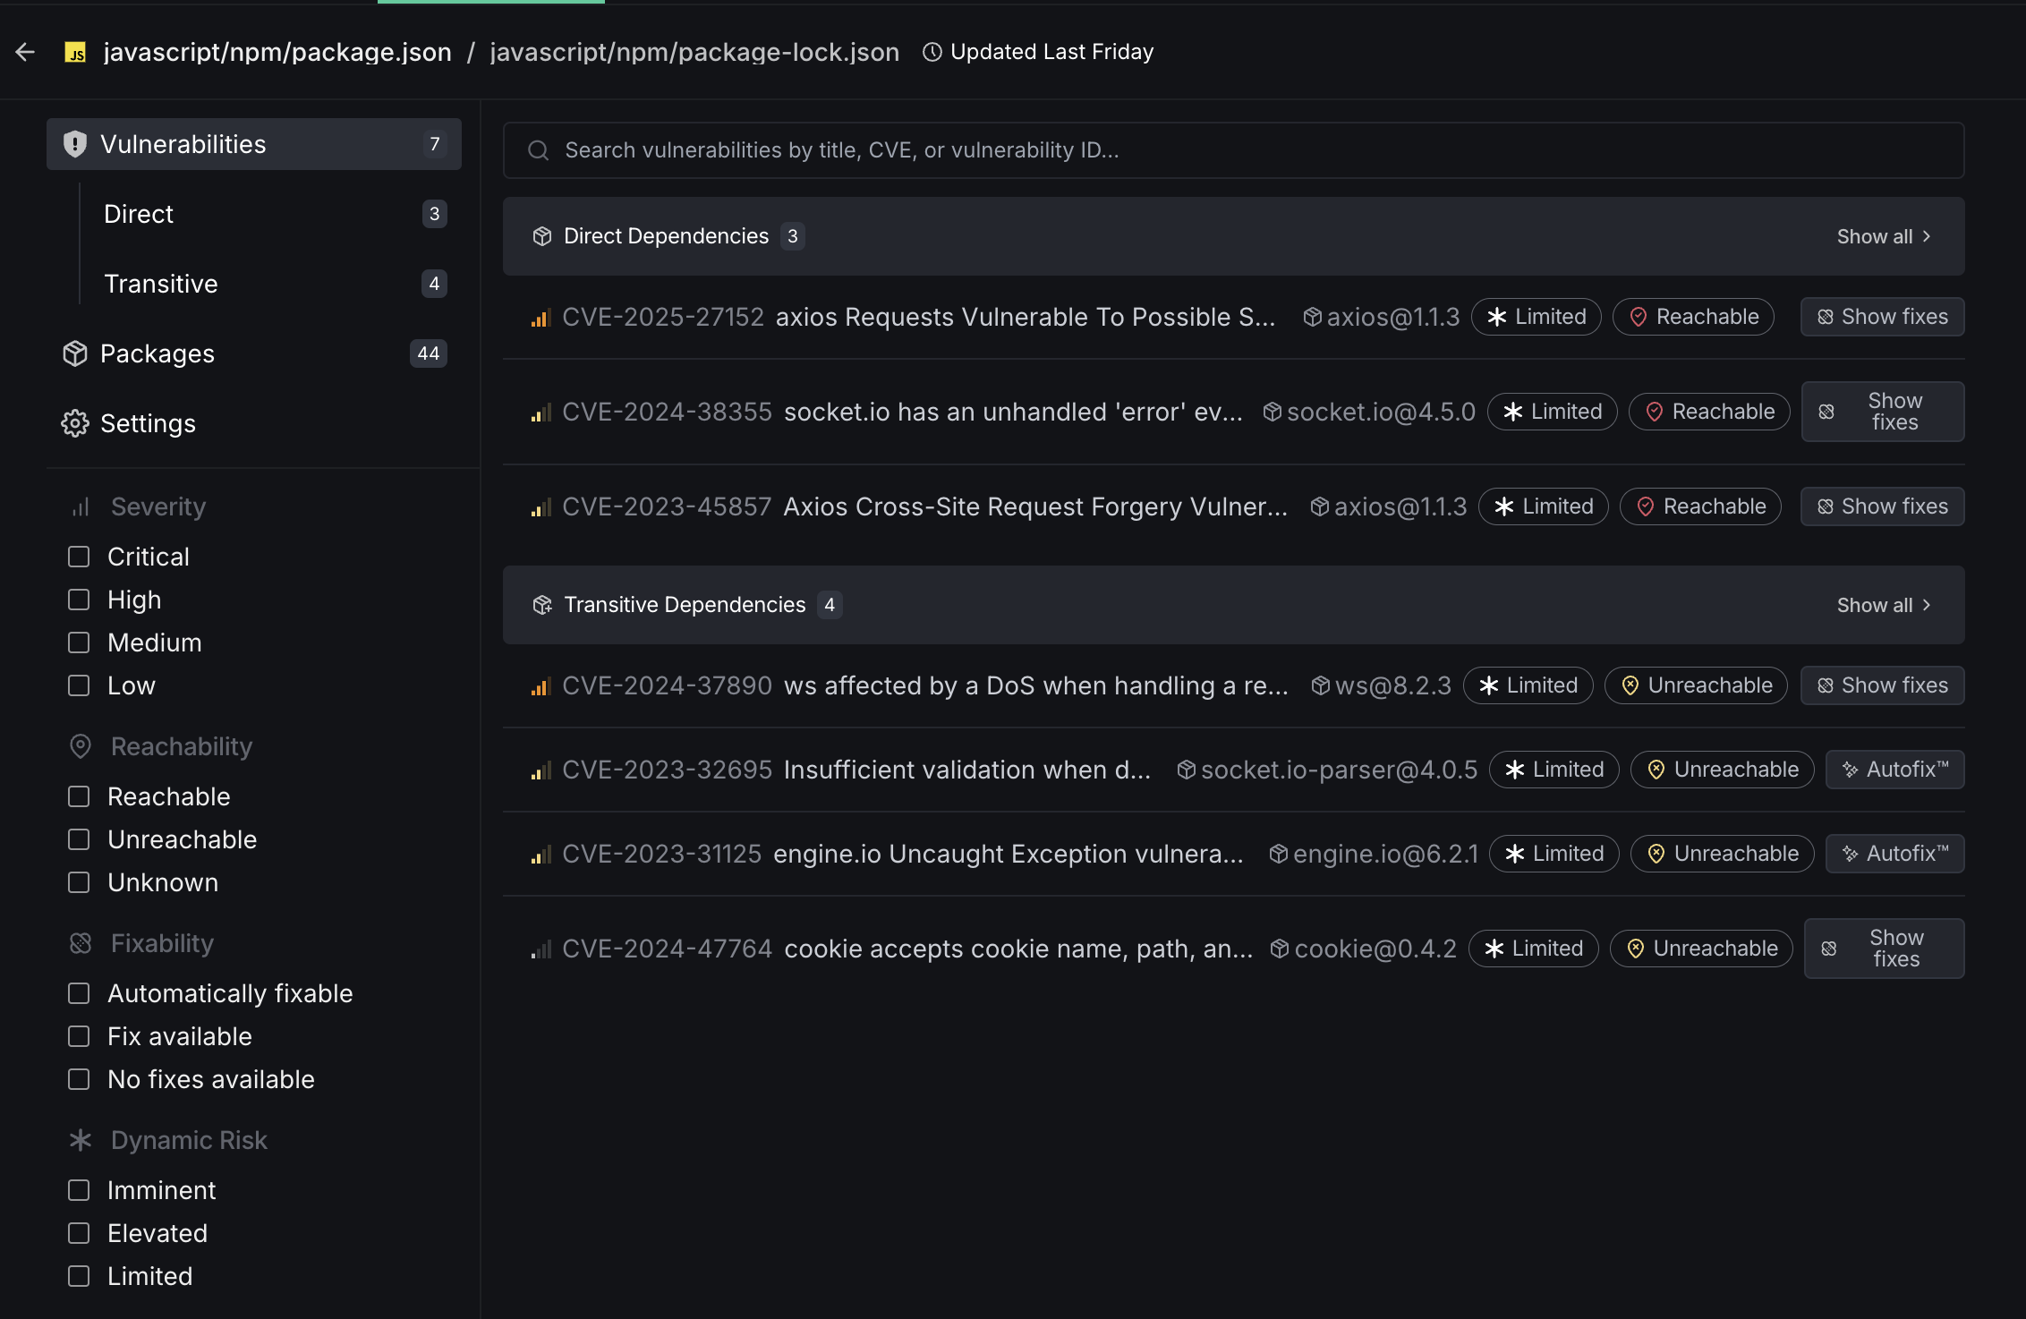This screenshot has width=2026, height=1319.
Task: Click package icon beside ws@8.2.3
Action: point(1320,685)
